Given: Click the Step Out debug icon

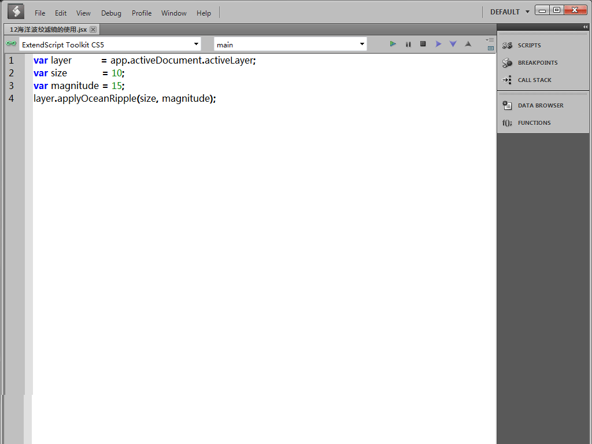Looking at the screenshot, I should coord(468,44).
